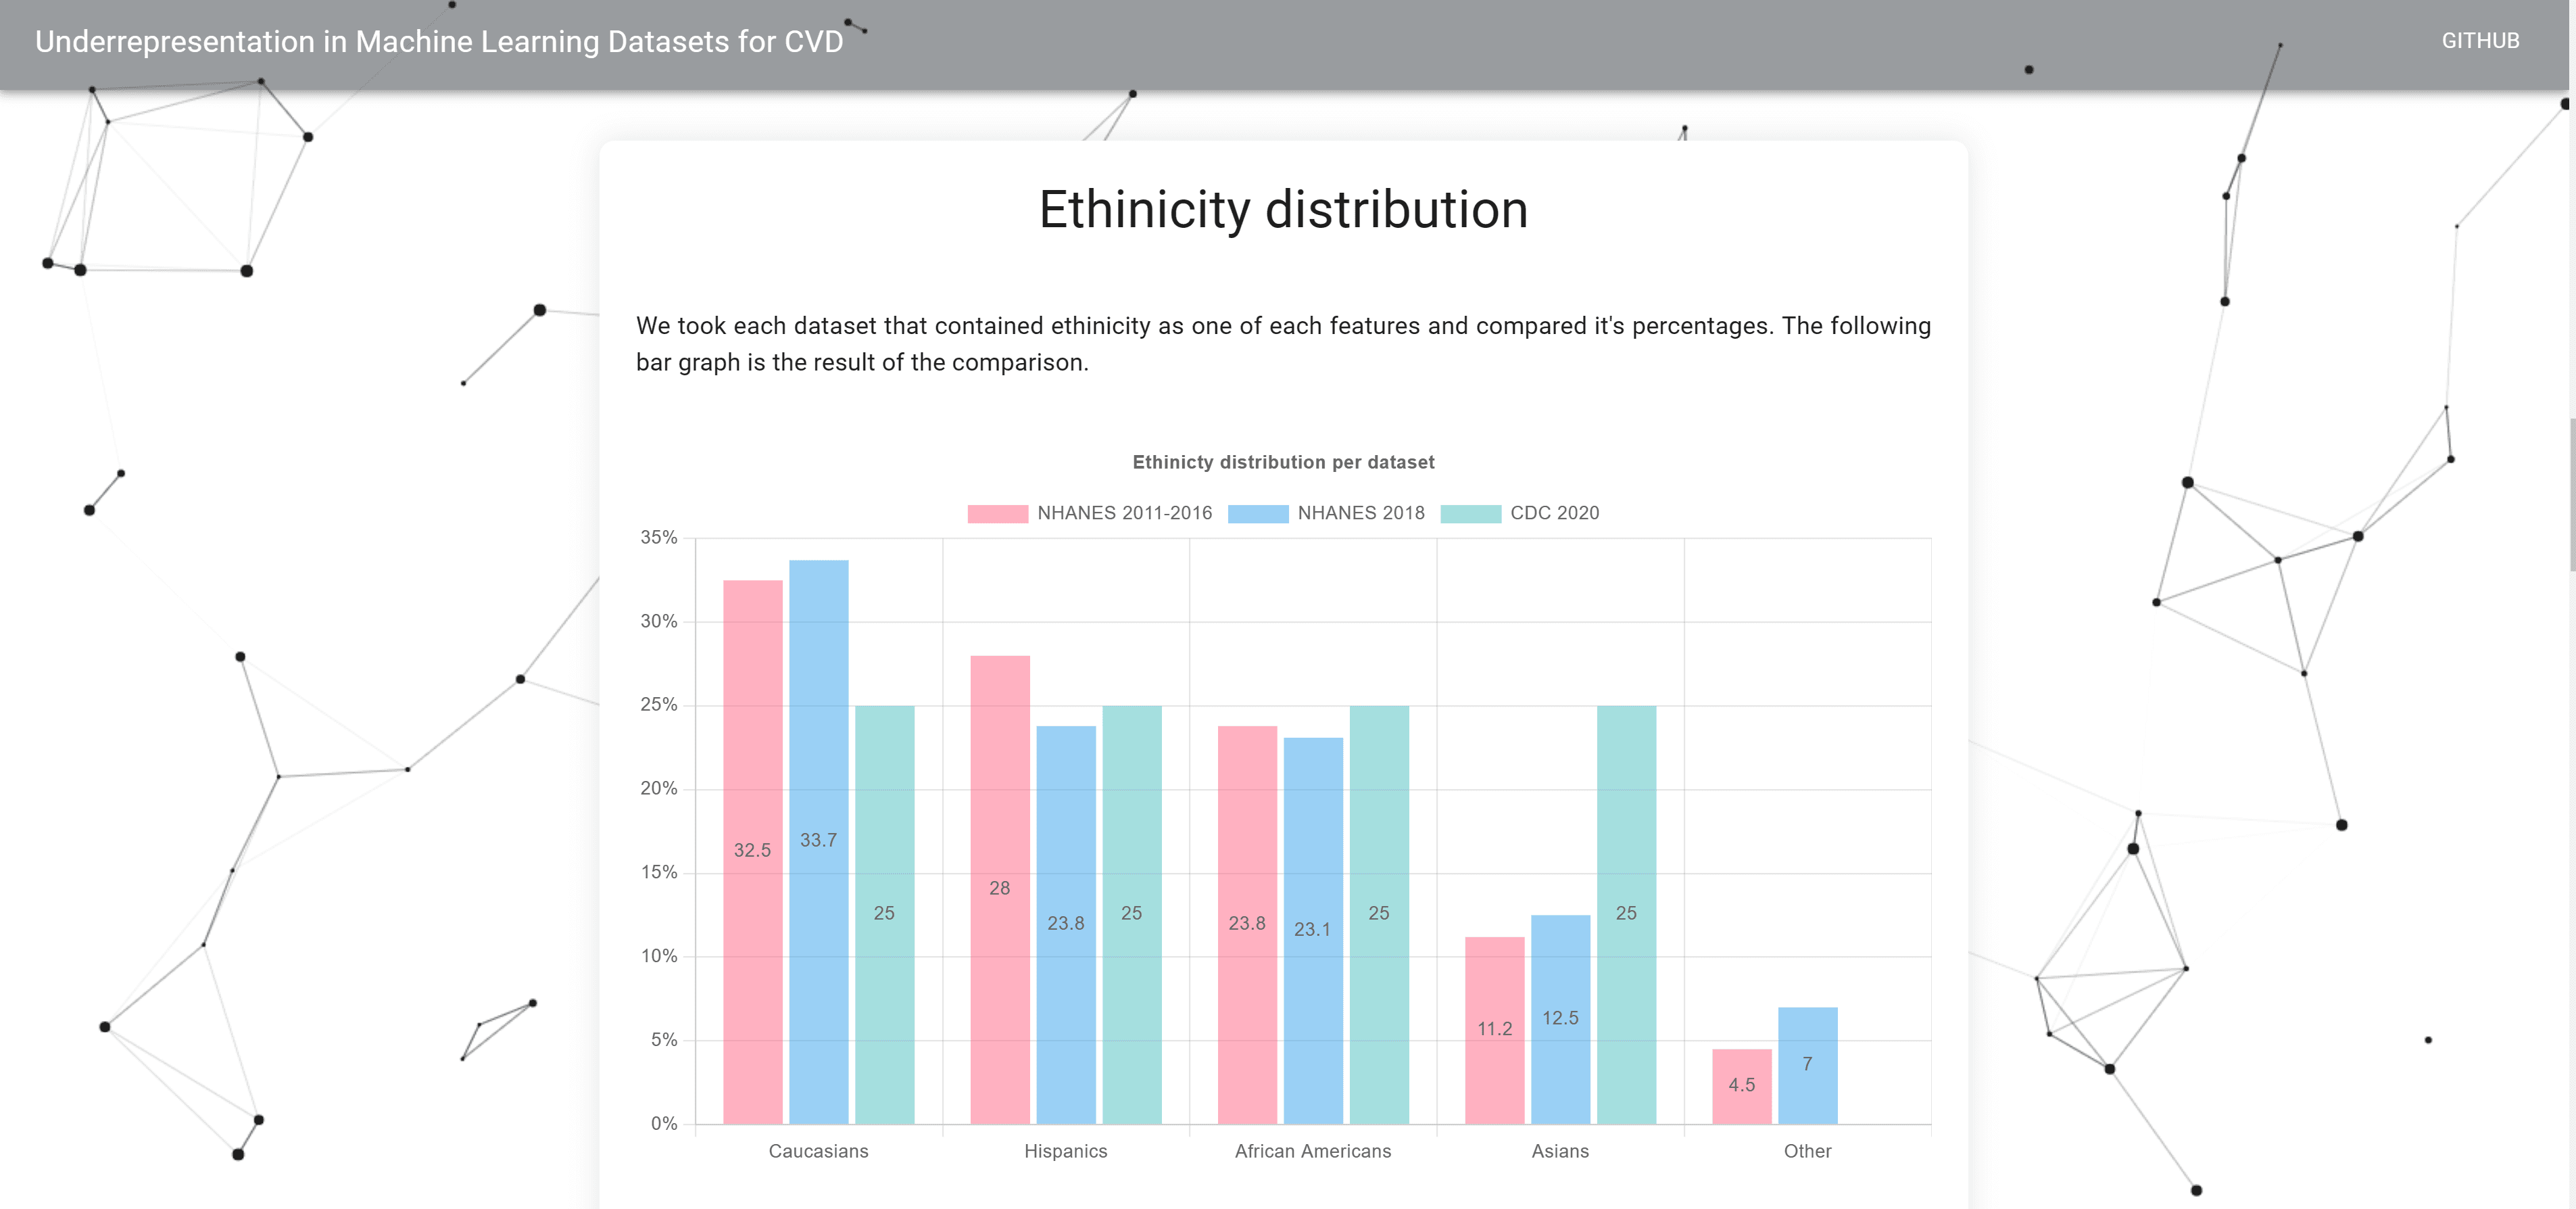Viewport: 2576px width, 1209px height.
Task: Click the 'Asians' x-axis label
Action: tap(1560, 1151)
